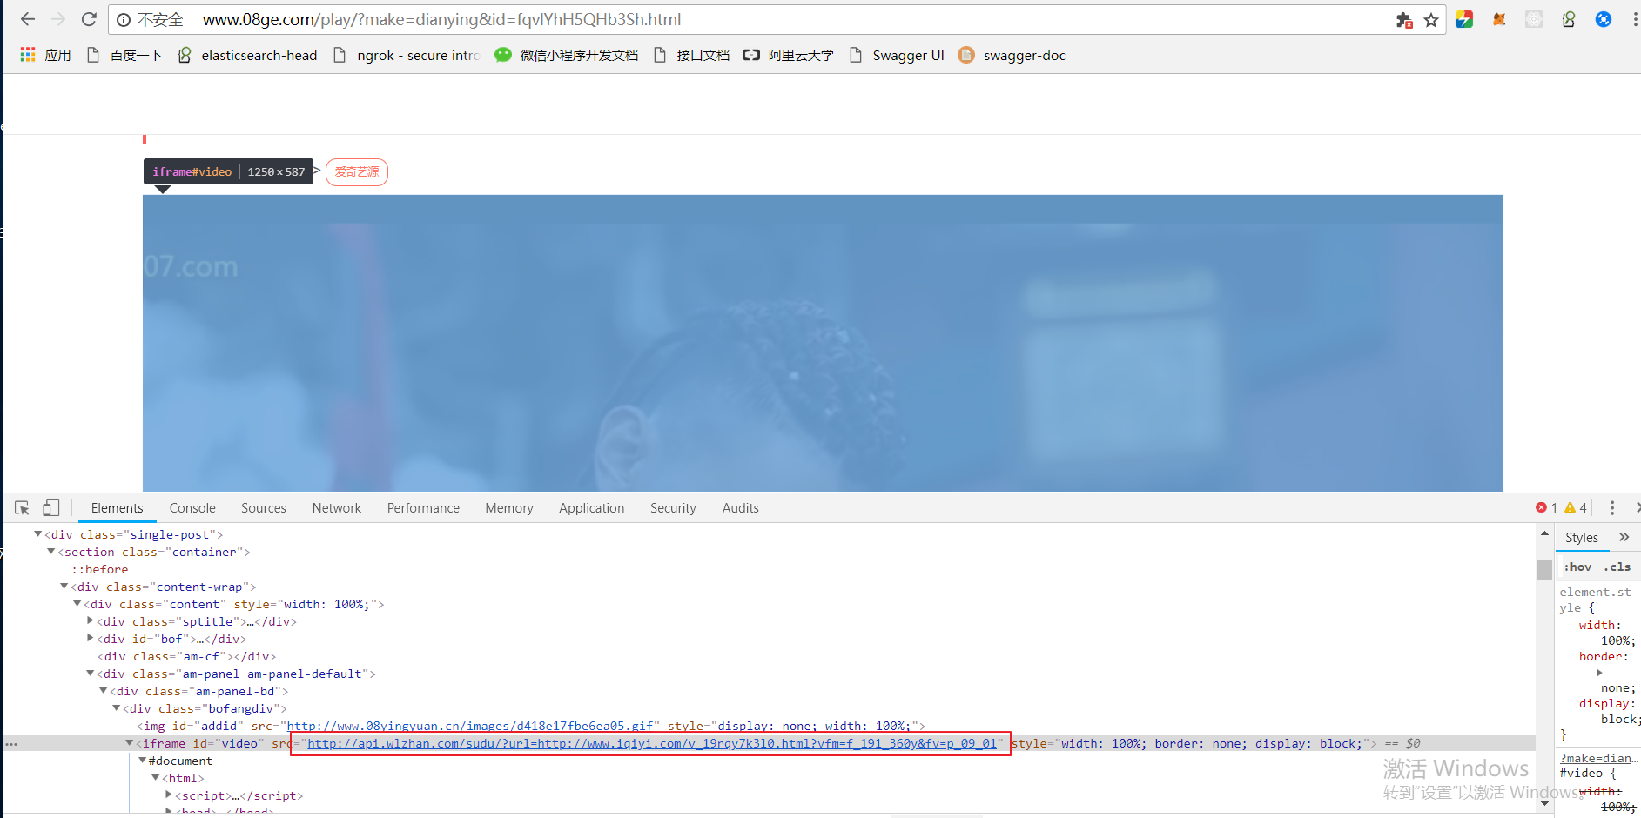Collapse the iframe id video node
Viewport: 1641px width, 818px height.
[130, 743]
